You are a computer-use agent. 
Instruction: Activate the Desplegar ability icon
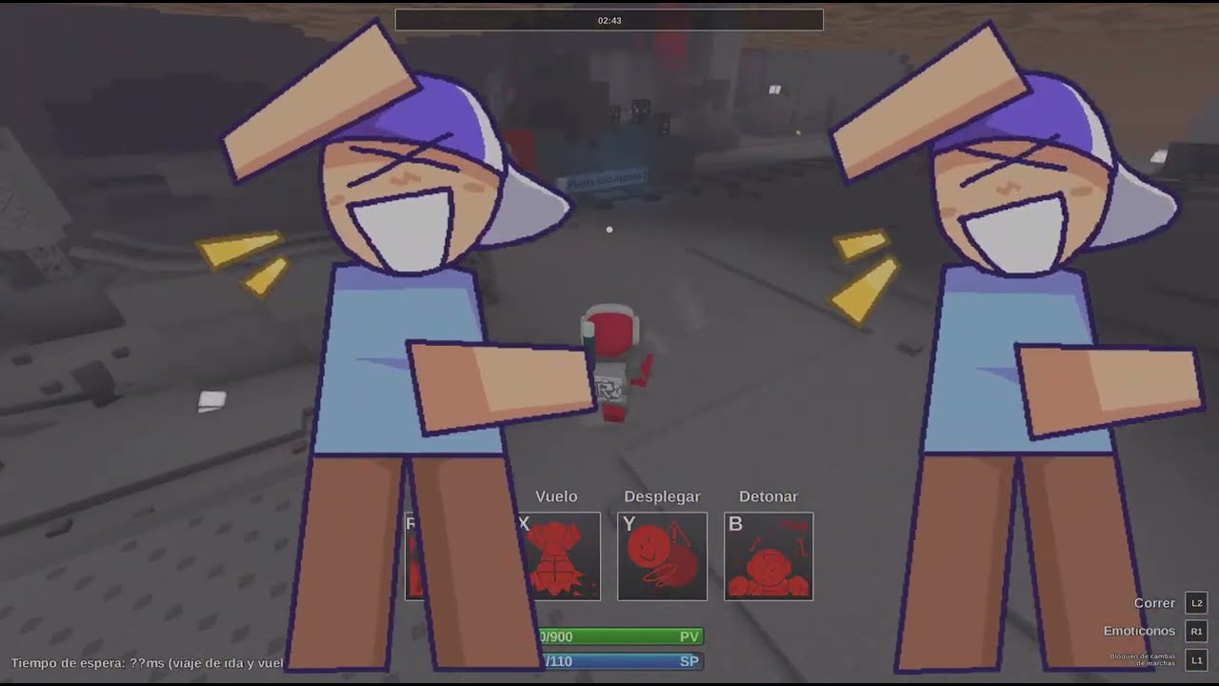pyautogui.click(x=662, y=556)
